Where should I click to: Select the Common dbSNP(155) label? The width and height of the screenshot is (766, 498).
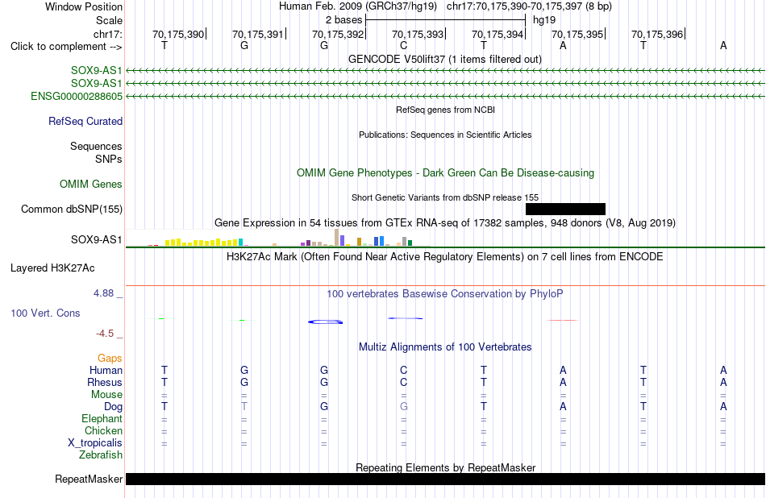pyautogui.click(x=72, y=209)
